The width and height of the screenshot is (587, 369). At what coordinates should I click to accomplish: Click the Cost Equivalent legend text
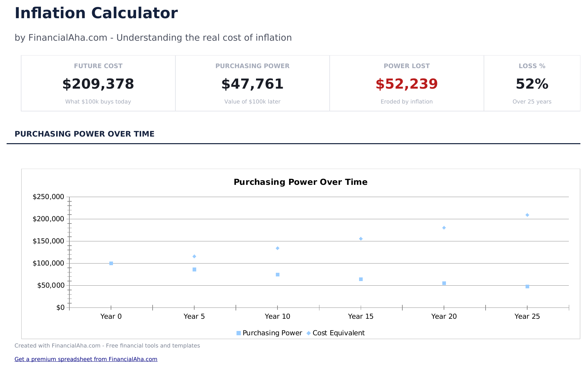[339, 333]
